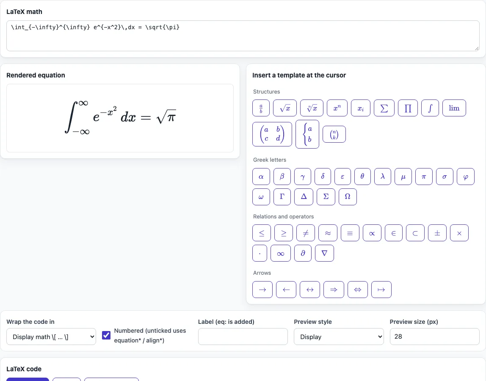
Task: Insert the fraction a over b template
Action: 261,108
